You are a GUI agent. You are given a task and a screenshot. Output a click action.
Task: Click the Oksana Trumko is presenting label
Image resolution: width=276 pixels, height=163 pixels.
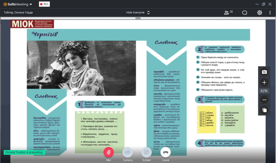(x=24, y=152)
